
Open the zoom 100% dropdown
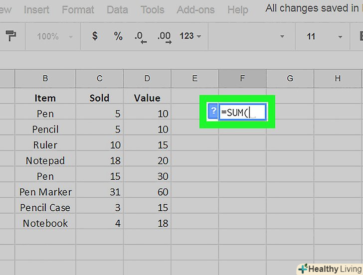[x=54, y=36]
